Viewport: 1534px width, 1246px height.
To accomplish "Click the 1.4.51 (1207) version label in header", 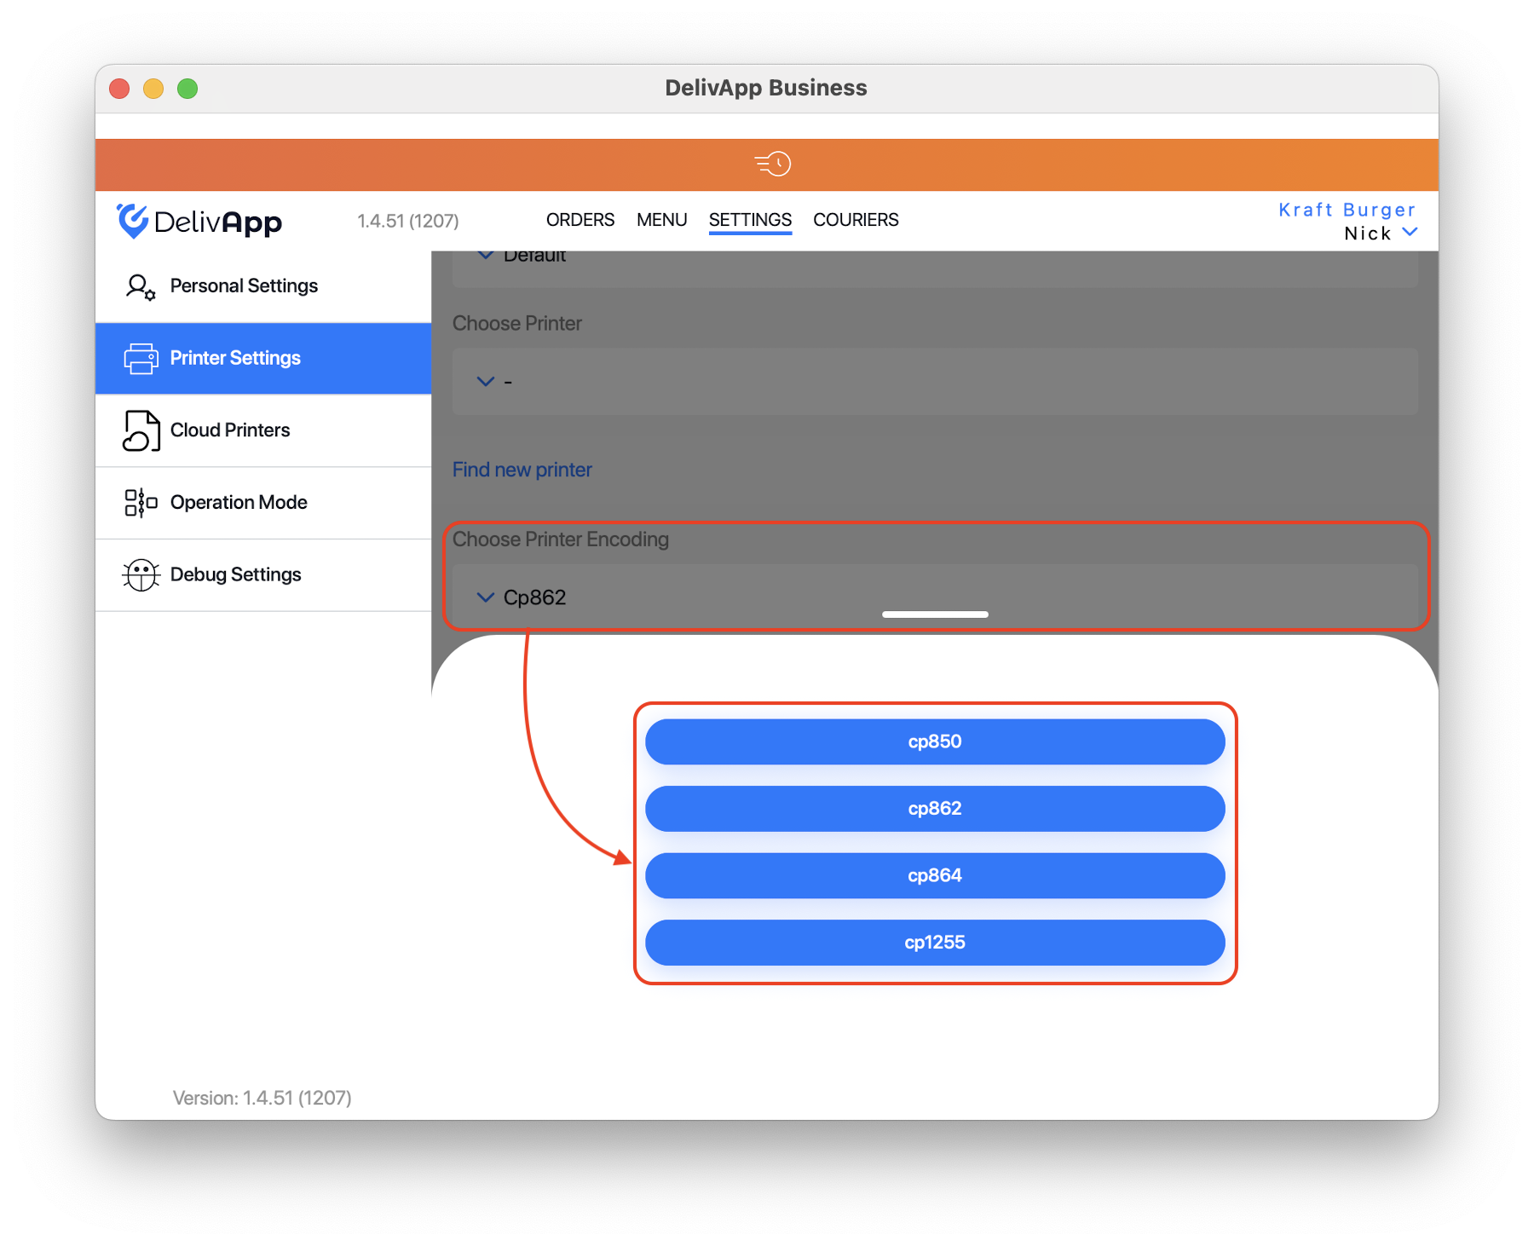I will click(x=407, y=221).
